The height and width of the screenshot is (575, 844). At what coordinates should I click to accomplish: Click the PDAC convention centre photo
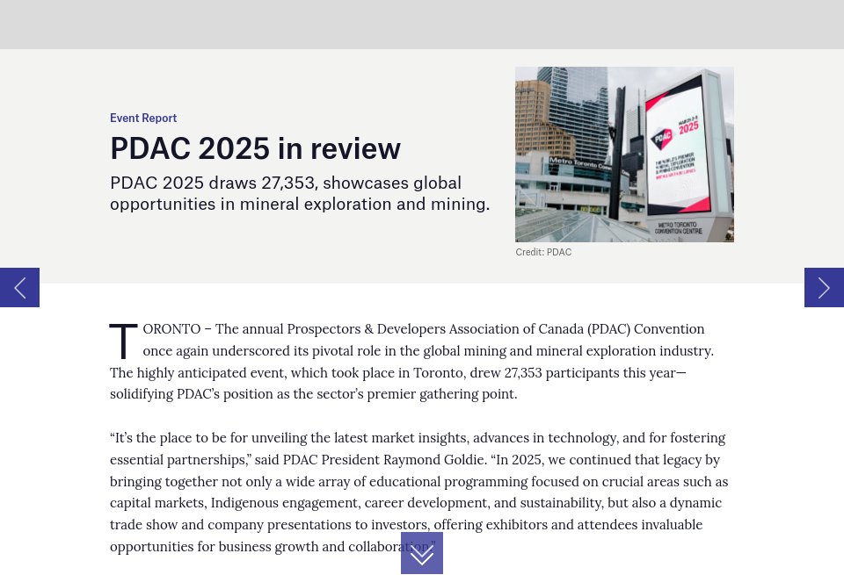(624, 155)
